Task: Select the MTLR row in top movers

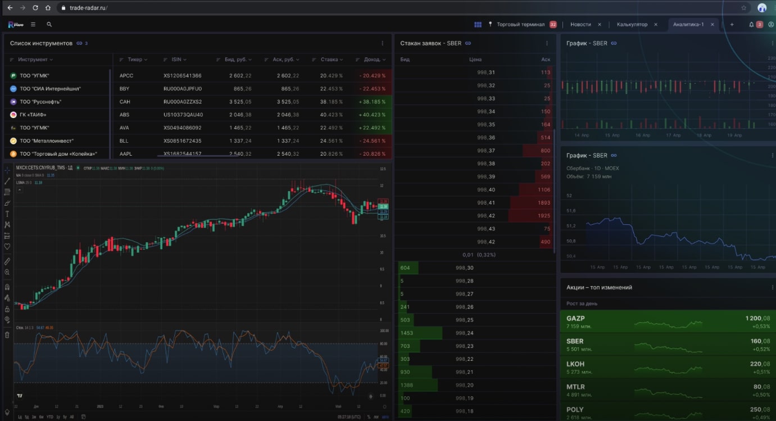Action: 668,390
